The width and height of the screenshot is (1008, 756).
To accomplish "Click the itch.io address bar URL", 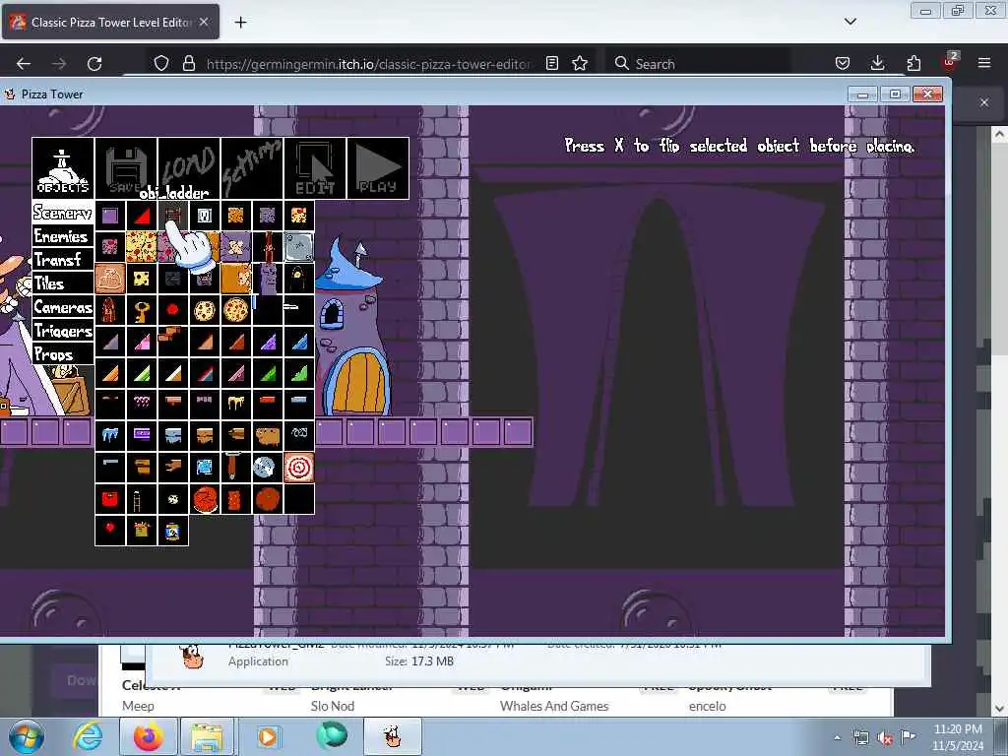I will [368, 64].
